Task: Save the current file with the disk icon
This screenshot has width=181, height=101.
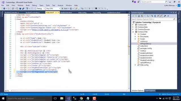Action: 20,9
